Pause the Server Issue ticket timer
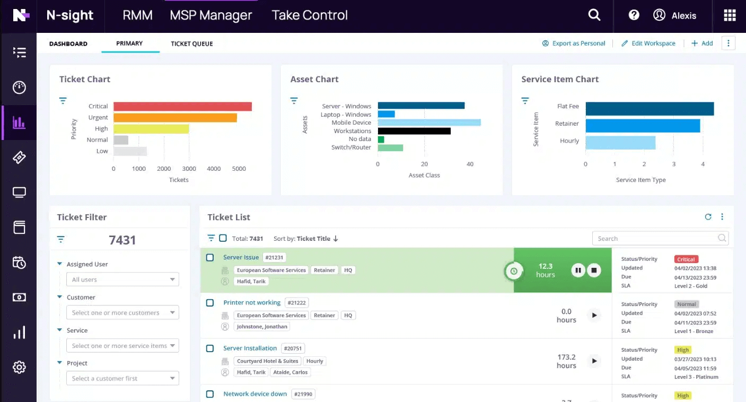 tap(578, 270)
